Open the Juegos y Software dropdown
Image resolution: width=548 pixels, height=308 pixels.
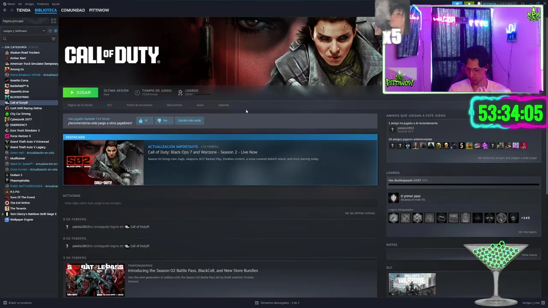[24, 31]
